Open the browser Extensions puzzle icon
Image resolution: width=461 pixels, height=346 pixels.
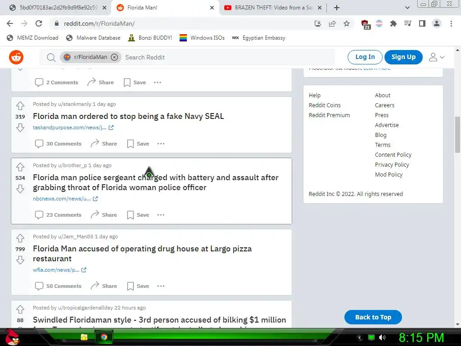pos(393,23)
